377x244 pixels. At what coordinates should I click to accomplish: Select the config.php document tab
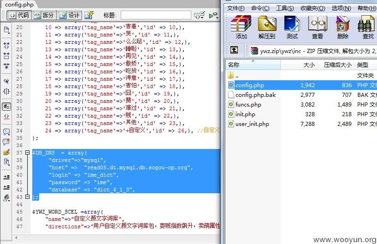point(19,4)
